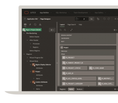Collapse the Pre-Rendering tree node

[24, 33]
